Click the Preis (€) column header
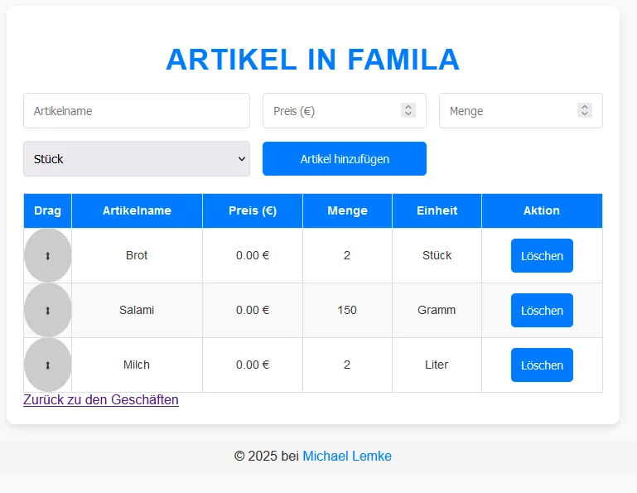The image size is (637, 493). pyautogui.click(x=253, y=210)
